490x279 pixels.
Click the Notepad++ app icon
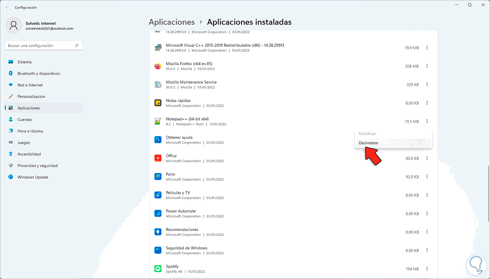(x=158, y=121)
